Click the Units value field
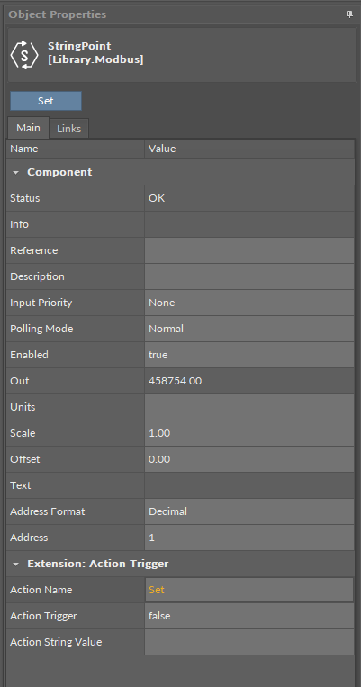Viewport: 361px width, 687px height. tap(249, 407)
